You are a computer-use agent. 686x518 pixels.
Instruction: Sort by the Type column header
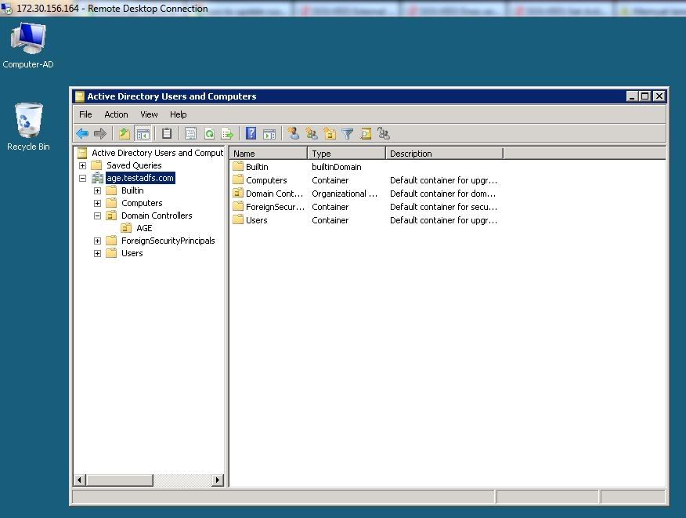coord(346,154)
